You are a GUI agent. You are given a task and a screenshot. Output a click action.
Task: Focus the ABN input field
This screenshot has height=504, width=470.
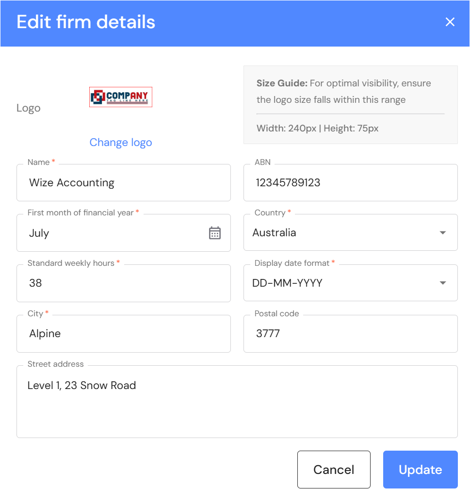click(x=350, y=183)
